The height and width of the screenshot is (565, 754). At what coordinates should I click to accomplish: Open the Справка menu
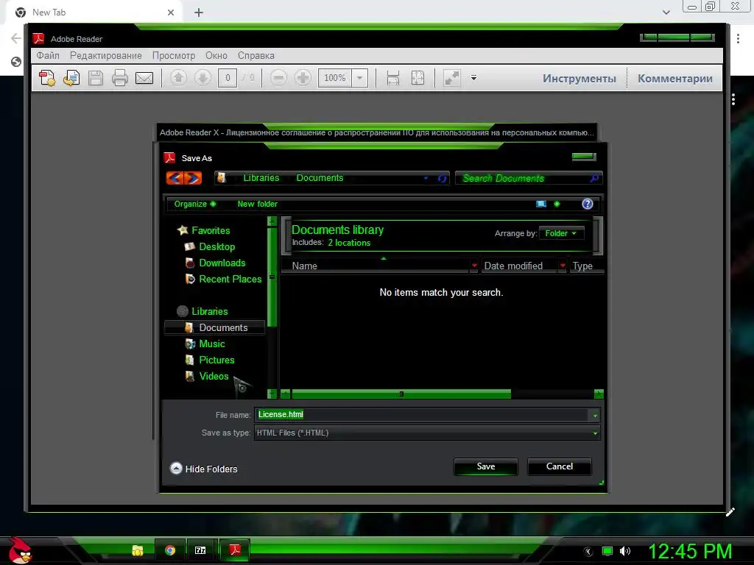[x=256, y=55]
